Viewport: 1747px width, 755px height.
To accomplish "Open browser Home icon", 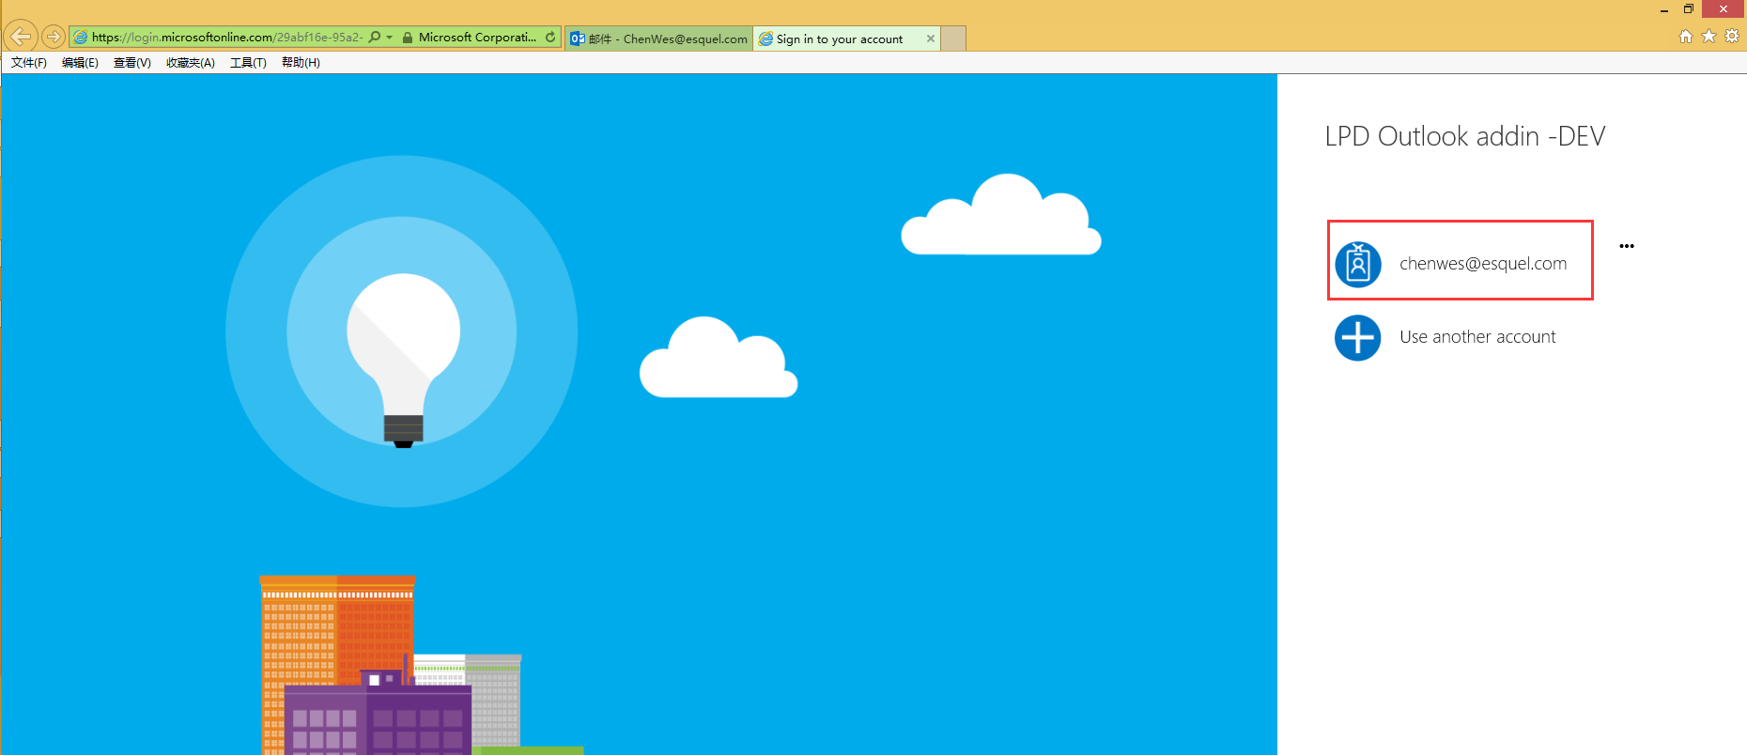I will tap(1686, 36).
